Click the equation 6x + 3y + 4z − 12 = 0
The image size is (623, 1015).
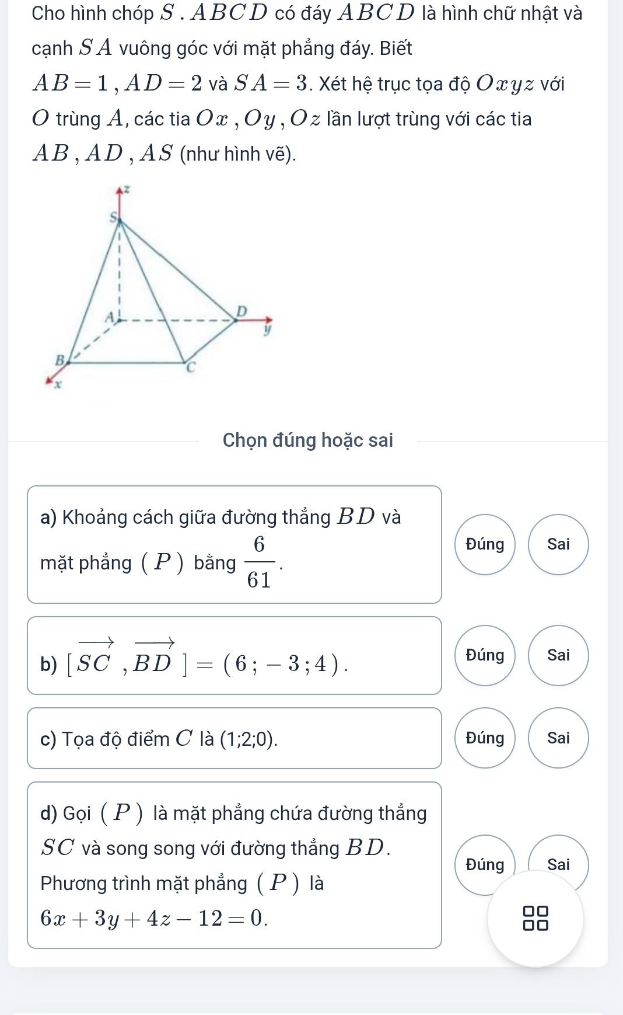click(x=153, y=918)
